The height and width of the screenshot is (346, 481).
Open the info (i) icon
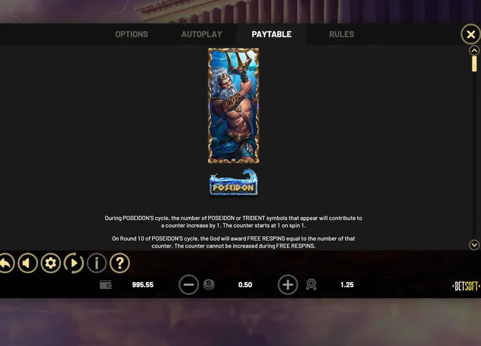(x=97, y=263)
